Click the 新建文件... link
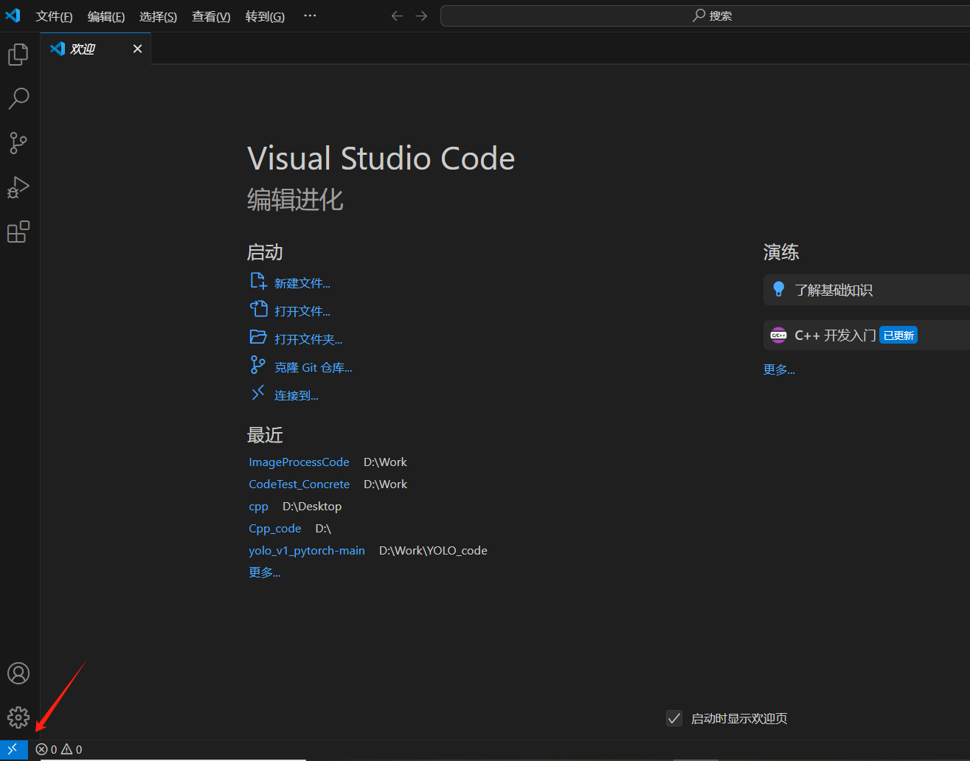The height and width of the screenshot is (761, 970). [x=302, y=283]
